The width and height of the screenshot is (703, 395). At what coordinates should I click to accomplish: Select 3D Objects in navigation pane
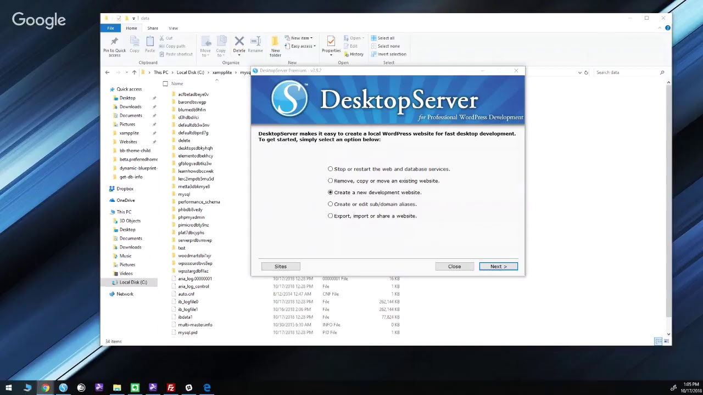click(130, 221)
